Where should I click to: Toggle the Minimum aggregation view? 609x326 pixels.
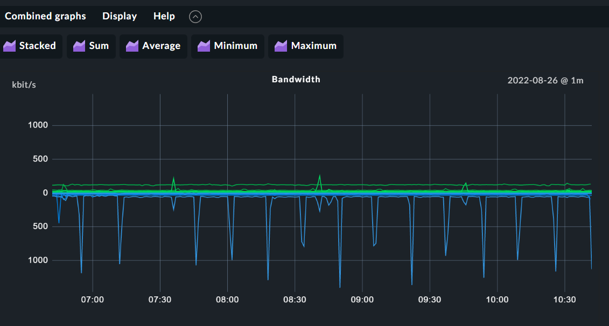coord(227,46)
